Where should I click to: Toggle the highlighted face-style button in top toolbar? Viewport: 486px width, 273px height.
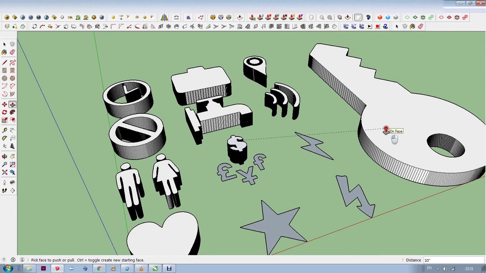(358, 17)
